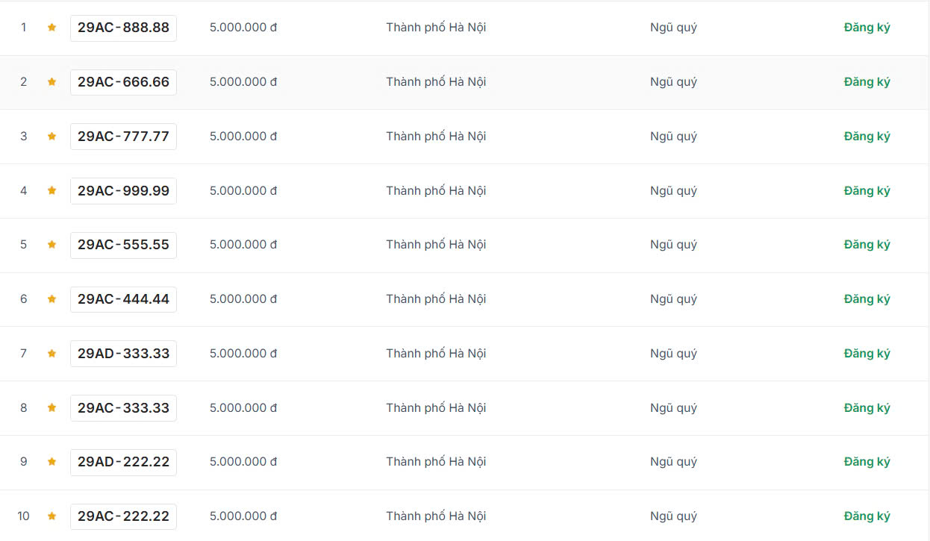Click the star icon for plate 29AC-888.88
The width and height of the screenshot is (930, 541).
point(52,28)
